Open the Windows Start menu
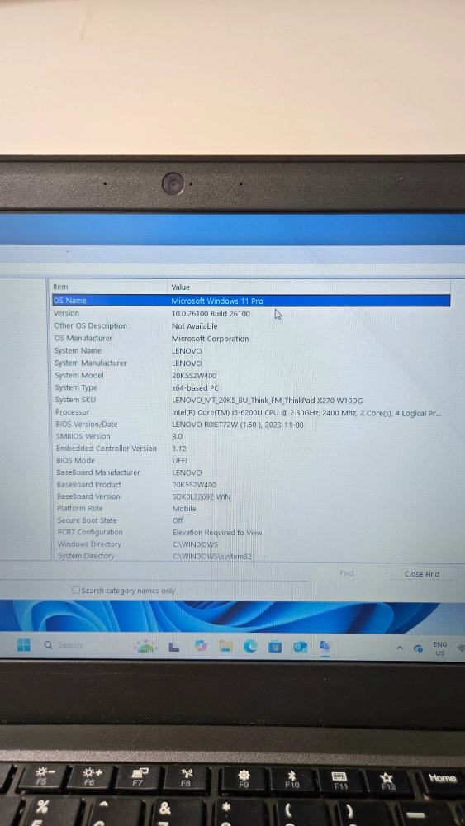Image resolution: width=465 pixels, height=826 pixels. (x=24, y=645)
